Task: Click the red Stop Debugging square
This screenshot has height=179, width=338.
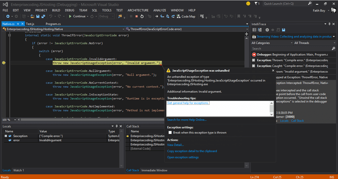Action: tap(136, 16)
